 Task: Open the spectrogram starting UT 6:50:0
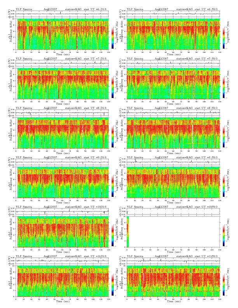click(x=173, y=34)
